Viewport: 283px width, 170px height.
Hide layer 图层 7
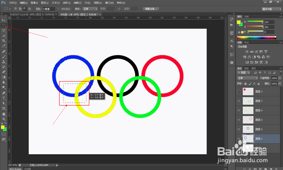point(239,101)
